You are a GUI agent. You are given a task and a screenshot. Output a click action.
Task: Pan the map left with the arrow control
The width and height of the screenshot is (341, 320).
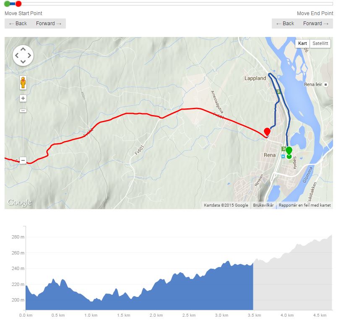point(17,55)
